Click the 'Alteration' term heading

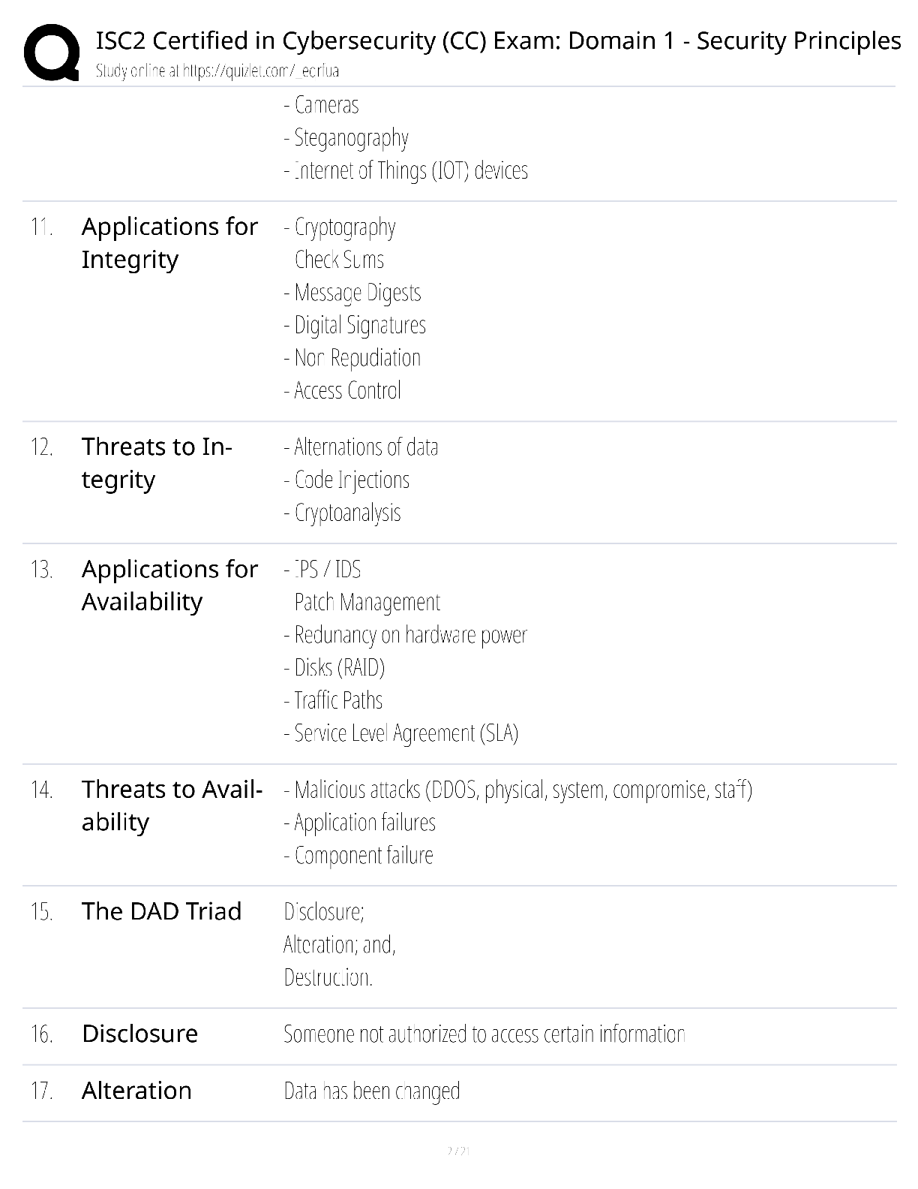click(x=136, y=1091)
